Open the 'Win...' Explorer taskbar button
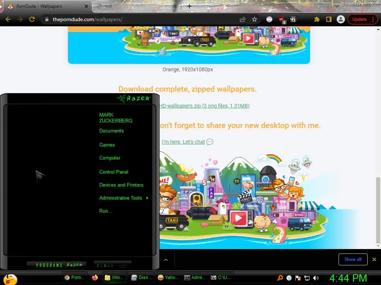 point(114,278)
